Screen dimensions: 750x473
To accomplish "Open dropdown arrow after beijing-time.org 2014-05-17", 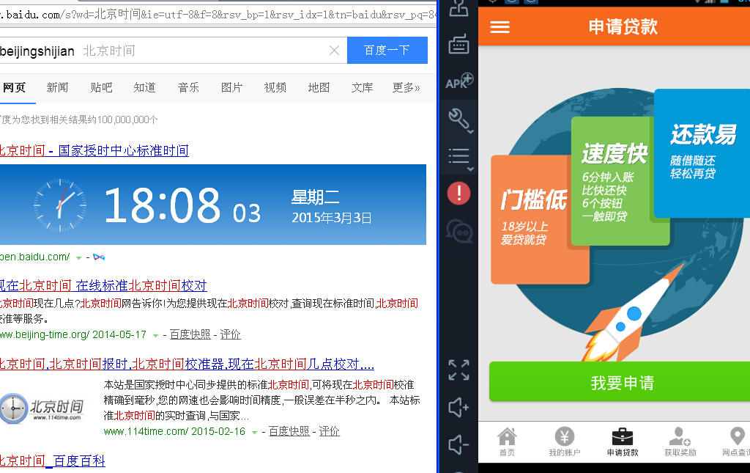I will [155, 336].
